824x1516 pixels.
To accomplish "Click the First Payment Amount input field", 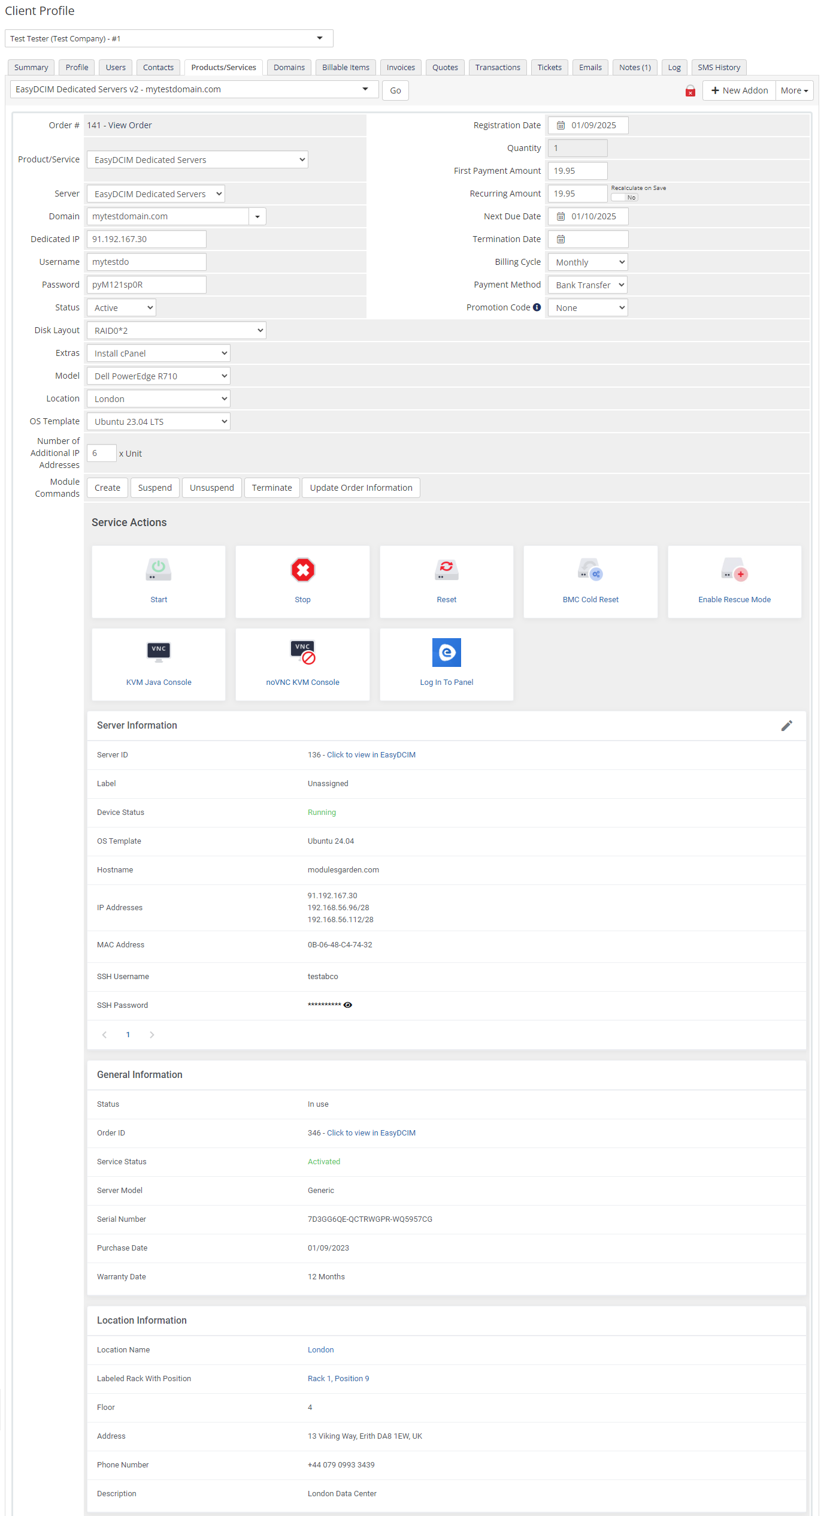I will point(578,171).
